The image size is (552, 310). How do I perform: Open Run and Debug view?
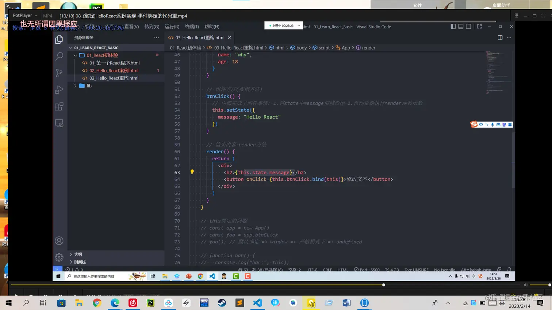[59, 90]
